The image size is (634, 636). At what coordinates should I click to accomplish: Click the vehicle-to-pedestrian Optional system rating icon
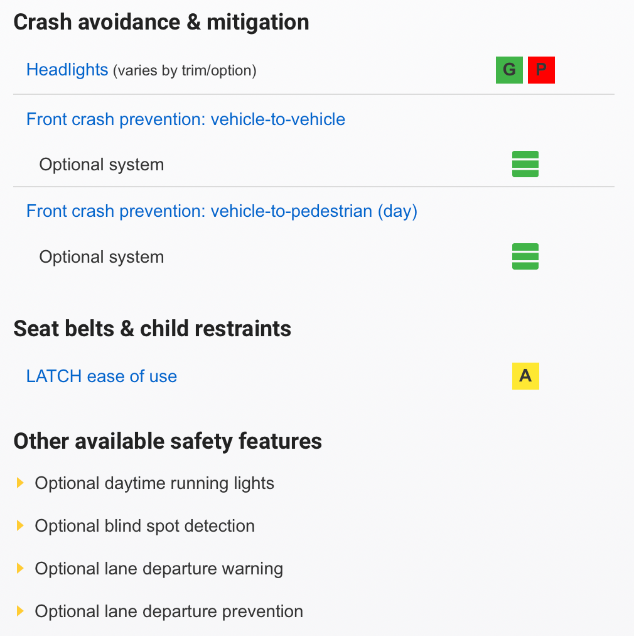tap(525, 256)
